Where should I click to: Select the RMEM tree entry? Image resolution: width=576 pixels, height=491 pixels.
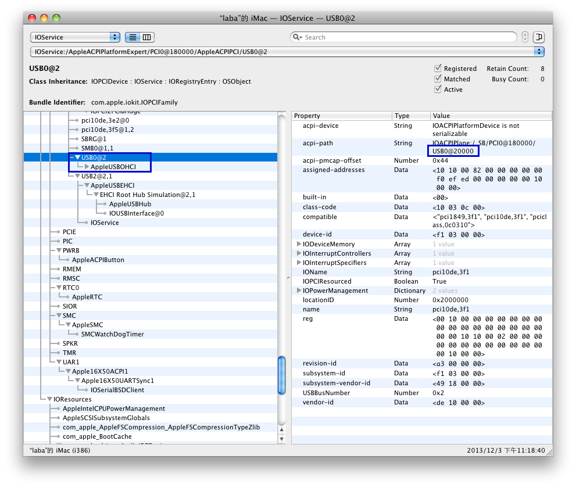[71, 269]
